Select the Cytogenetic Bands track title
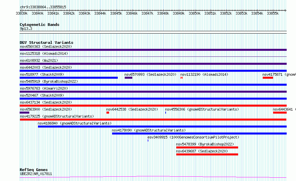This screenshot has width=296, height=181. pos(40,25)
